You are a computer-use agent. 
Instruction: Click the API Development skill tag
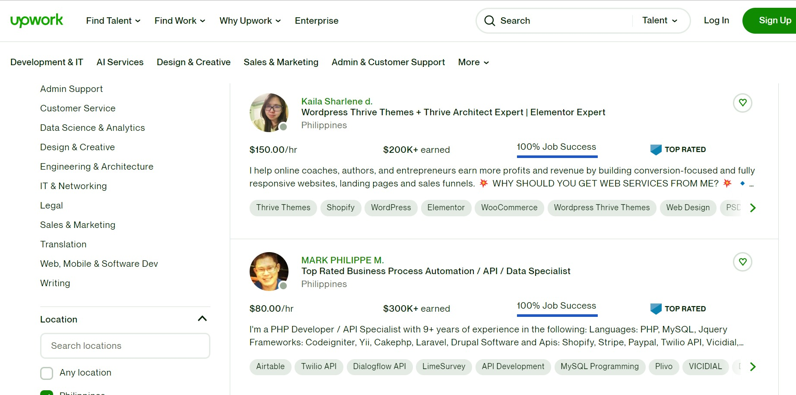513,367
